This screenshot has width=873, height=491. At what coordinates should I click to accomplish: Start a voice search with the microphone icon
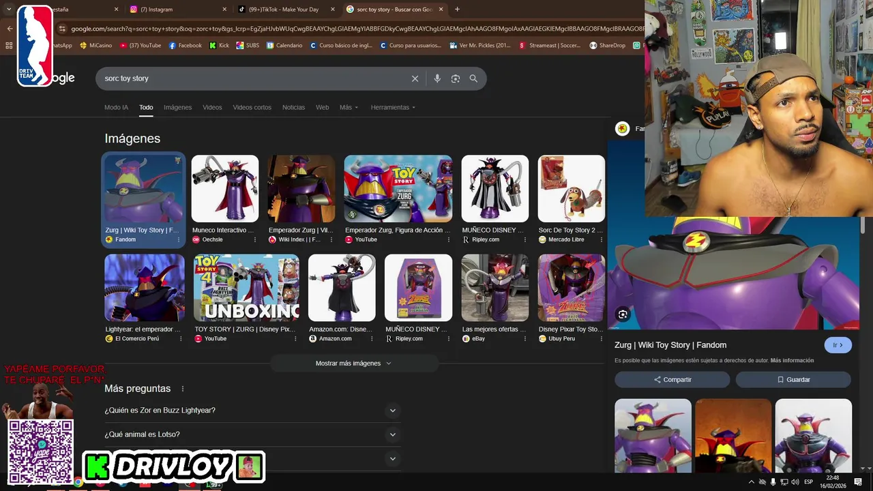tap(437, 78)
